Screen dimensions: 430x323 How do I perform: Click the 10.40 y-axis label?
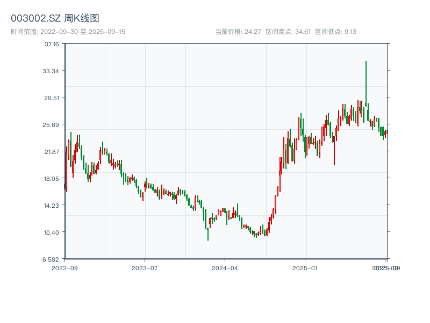[52, 233]
